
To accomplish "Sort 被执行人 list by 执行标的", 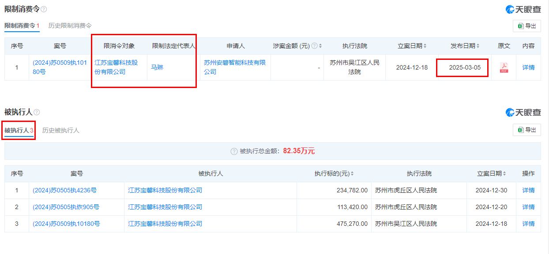I will click(352, 174).
